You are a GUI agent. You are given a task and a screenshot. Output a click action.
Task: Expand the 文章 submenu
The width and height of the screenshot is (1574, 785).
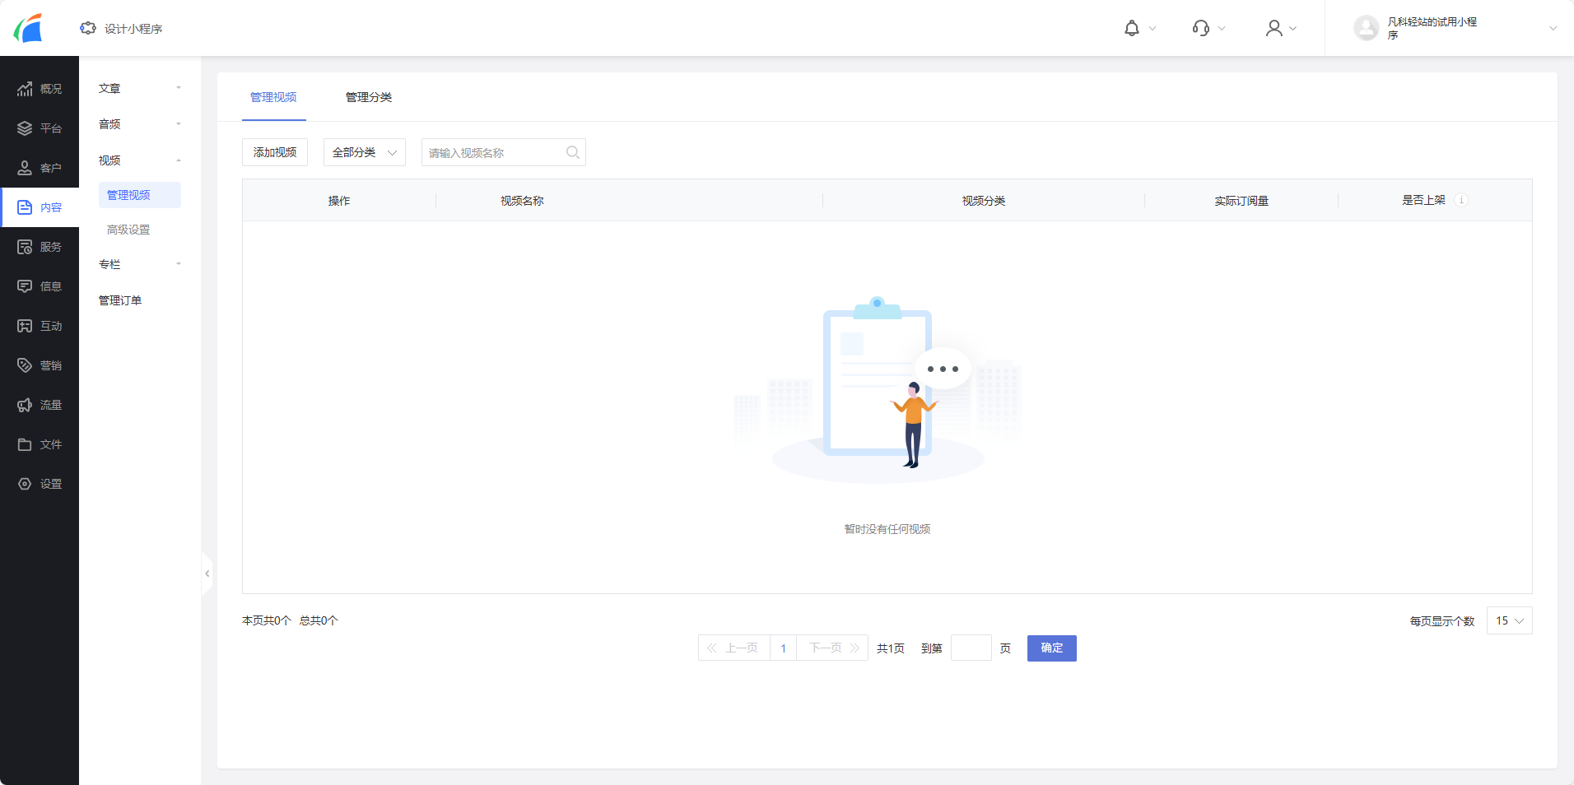[139, 88]
